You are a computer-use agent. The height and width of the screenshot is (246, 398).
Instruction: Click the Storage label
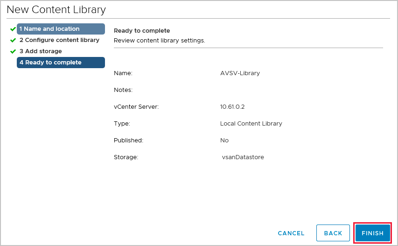click(x=126, y=157)
